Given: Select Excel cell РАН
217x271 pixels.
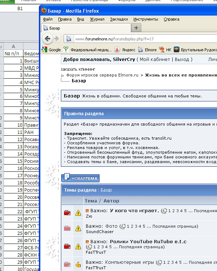Looking at the screenshot, I should tap(31, 132).
